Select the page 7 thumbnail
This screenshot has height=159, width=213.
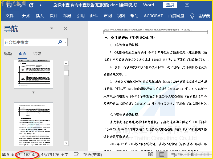(34, 74)
